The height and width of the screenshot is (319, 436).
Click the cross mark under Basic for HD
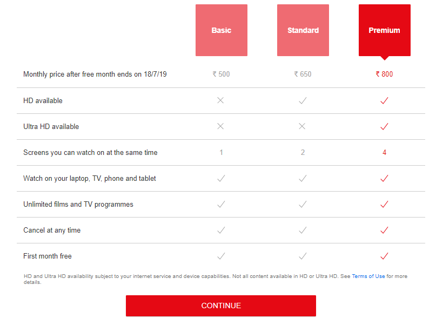(221, 100)
